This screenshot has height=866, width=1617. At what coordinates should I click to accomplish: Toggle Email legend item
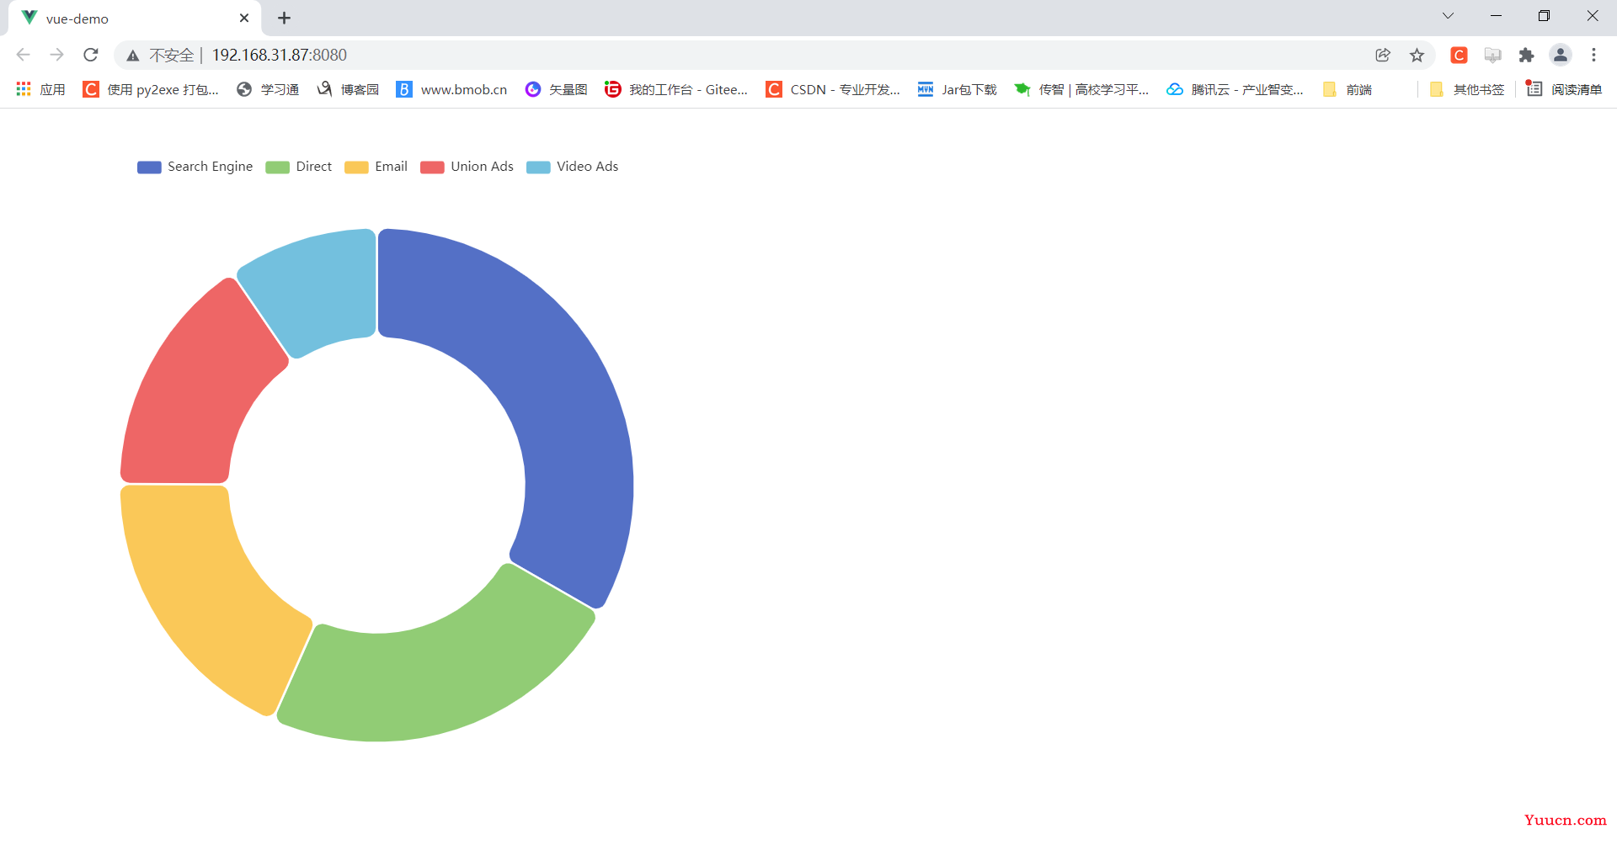(376, 167)
